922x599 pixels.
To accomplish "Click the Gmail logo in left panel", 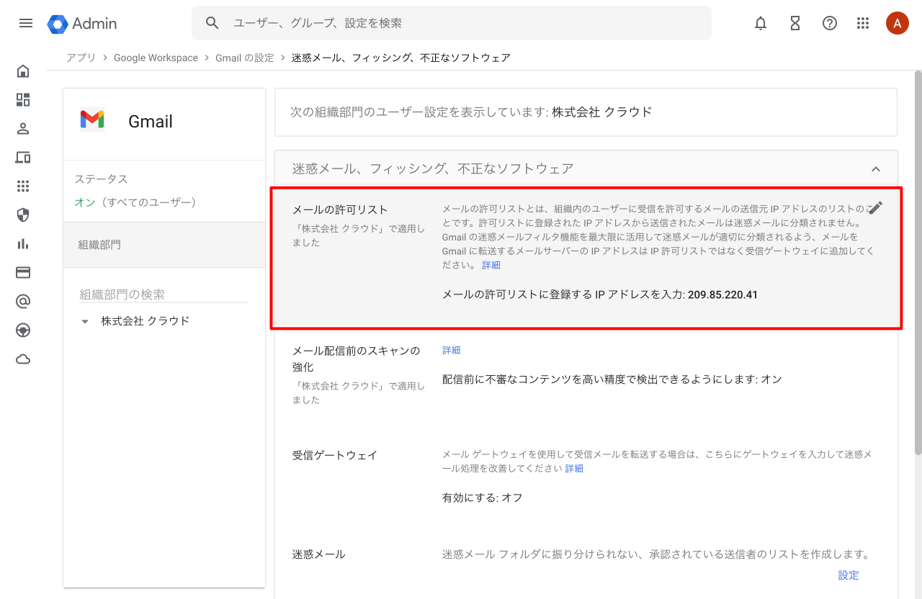I will tap(92, 120).
